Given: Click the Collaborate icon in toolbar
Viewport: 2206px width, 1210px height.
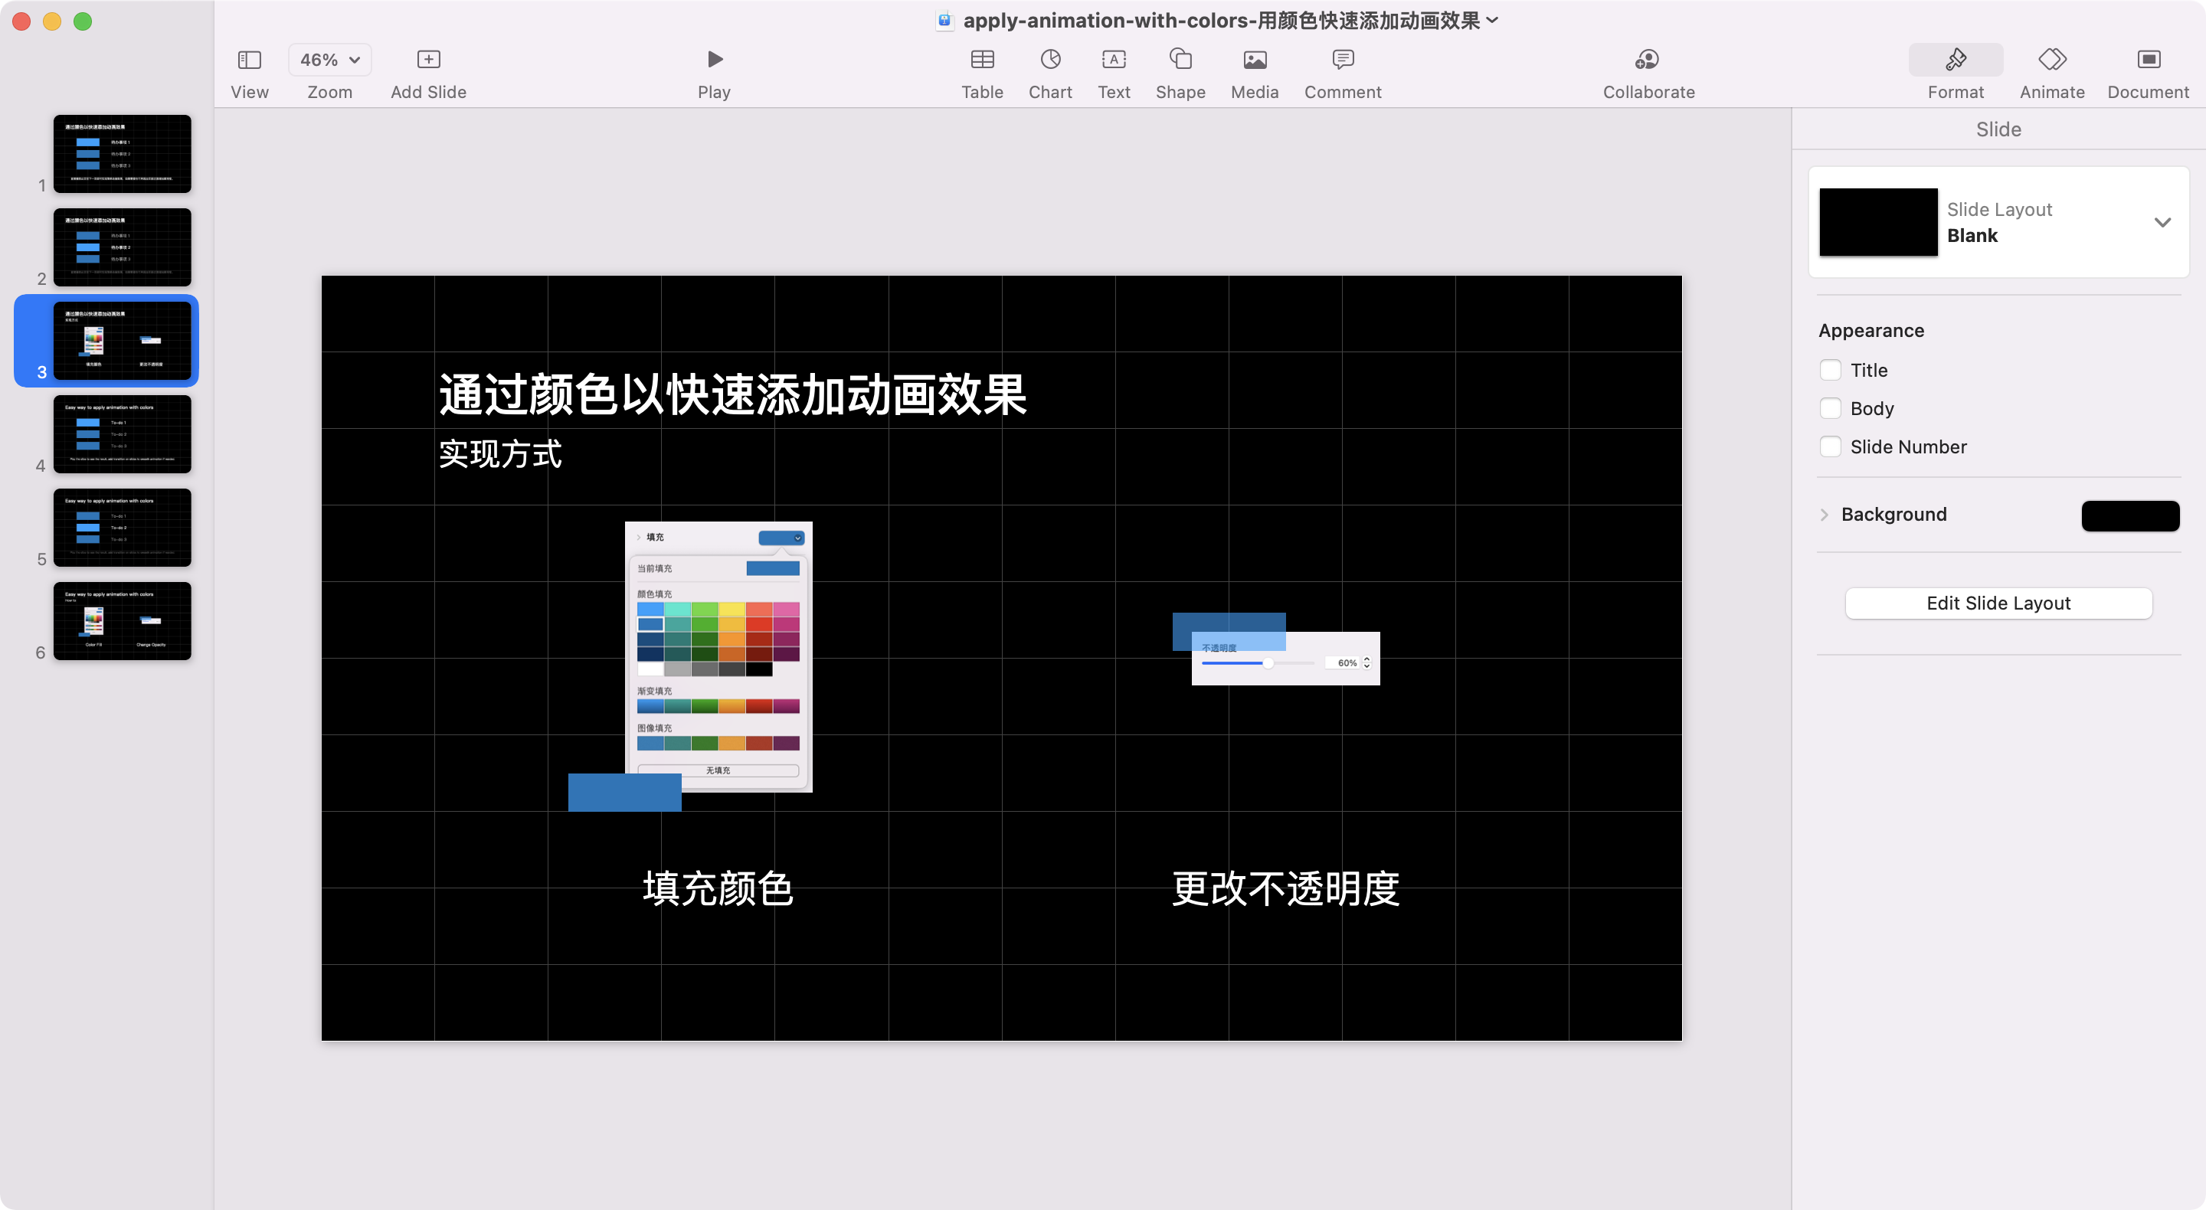Looking at the screenshot, I should click(1648, 60).
